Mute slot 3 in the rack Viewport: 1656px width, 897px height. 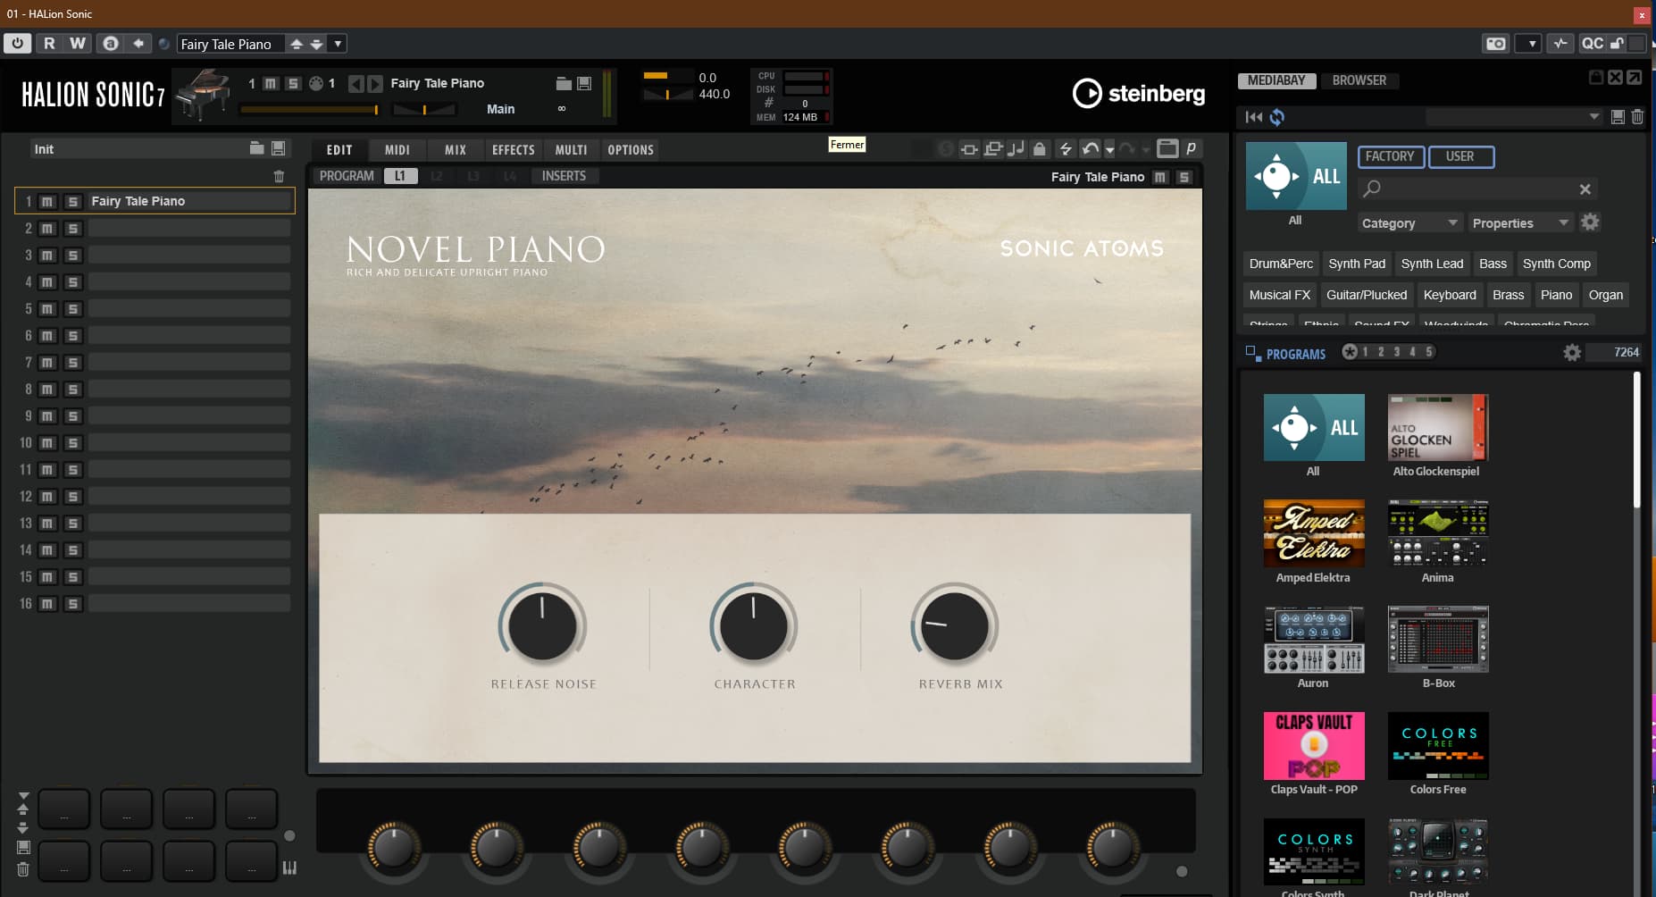coord(47,256)
